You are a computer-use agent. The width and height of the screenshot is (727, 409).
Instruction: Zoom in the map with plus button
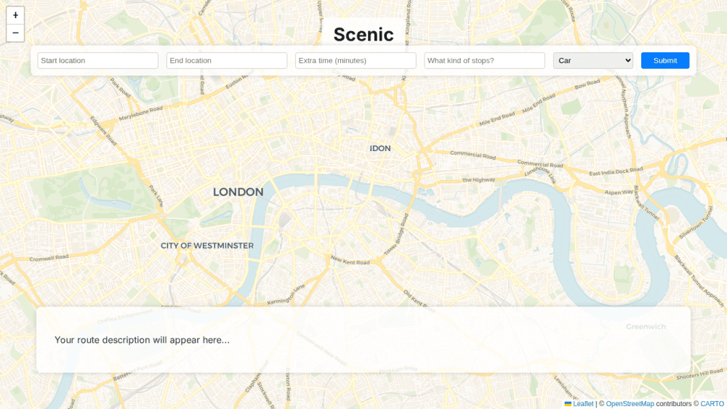click(15, 15)
